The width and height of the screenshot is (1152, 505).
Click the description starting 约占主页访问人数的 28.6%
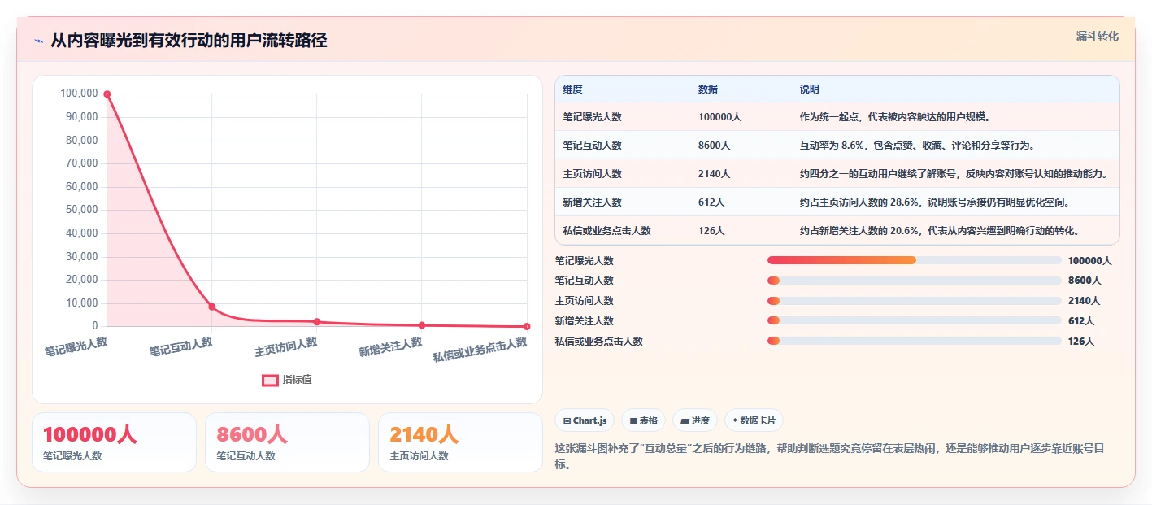tap(935, 202)
